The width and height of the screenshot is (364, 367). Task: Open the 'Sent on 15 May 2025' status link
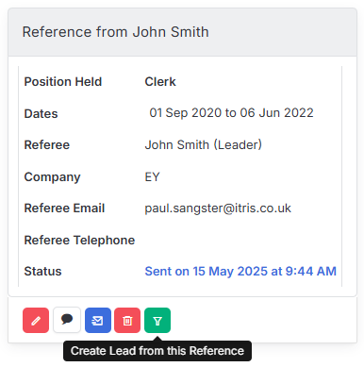pos(240,271)
